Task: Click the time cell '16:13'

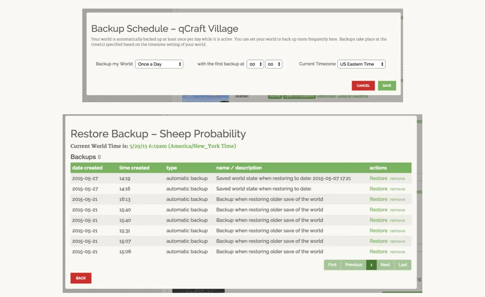Action: click(x=125, y=199)
